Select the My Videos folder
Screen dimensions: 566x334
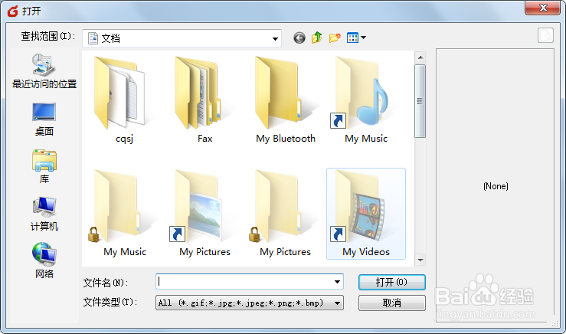tap(366, 214)
